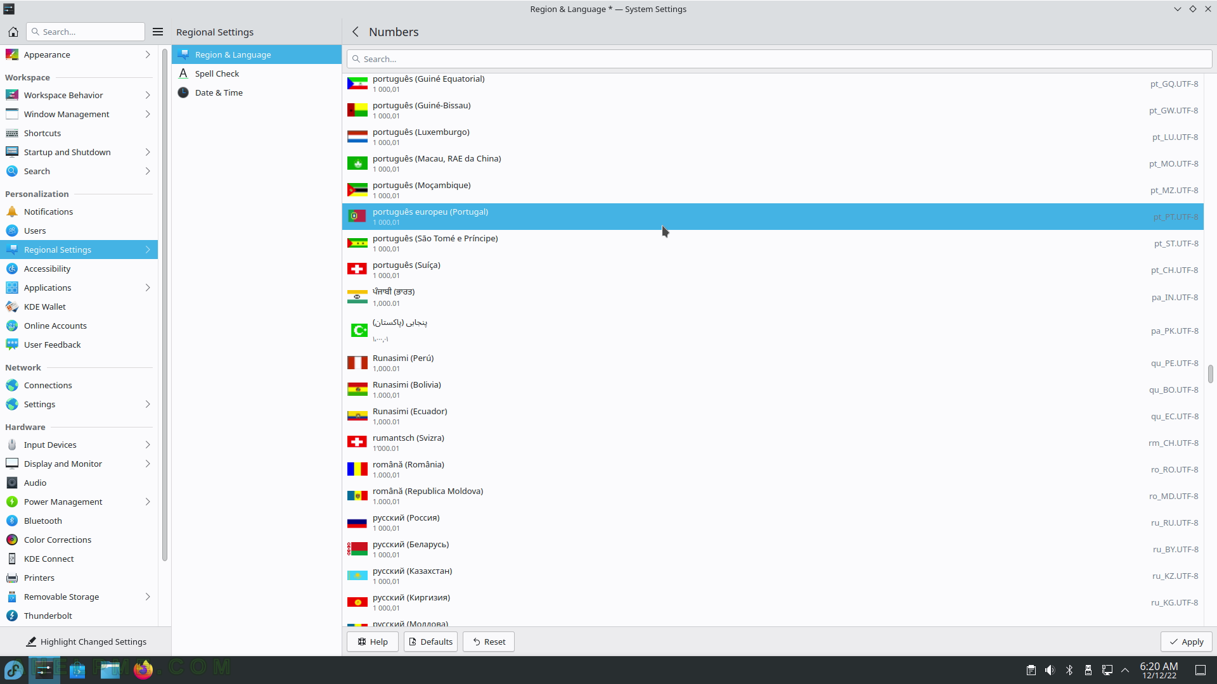The image size is (1217, 684).
Task: Select русский (Казахстан) locale
Action: 773,576
